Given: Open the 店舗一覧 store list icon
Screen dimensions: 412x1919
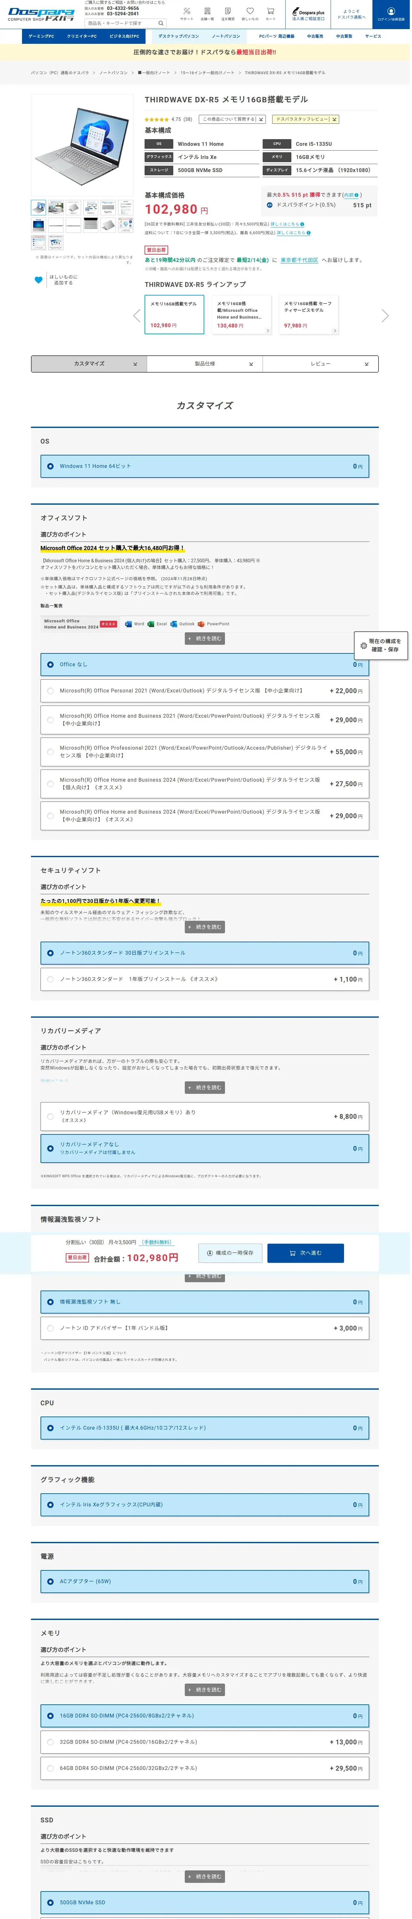Looking at the screenshot, I should coord(208,13).
